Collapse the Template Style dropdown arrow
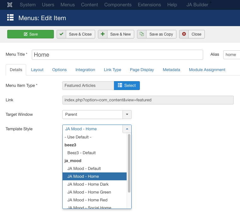 127,129
